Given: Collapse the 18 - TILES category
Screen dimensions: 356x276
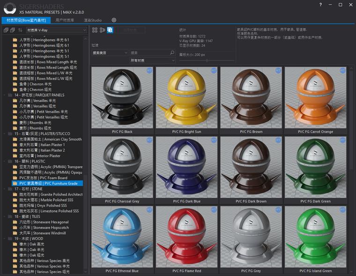Looking at the screenshot, I should (5, 216).
